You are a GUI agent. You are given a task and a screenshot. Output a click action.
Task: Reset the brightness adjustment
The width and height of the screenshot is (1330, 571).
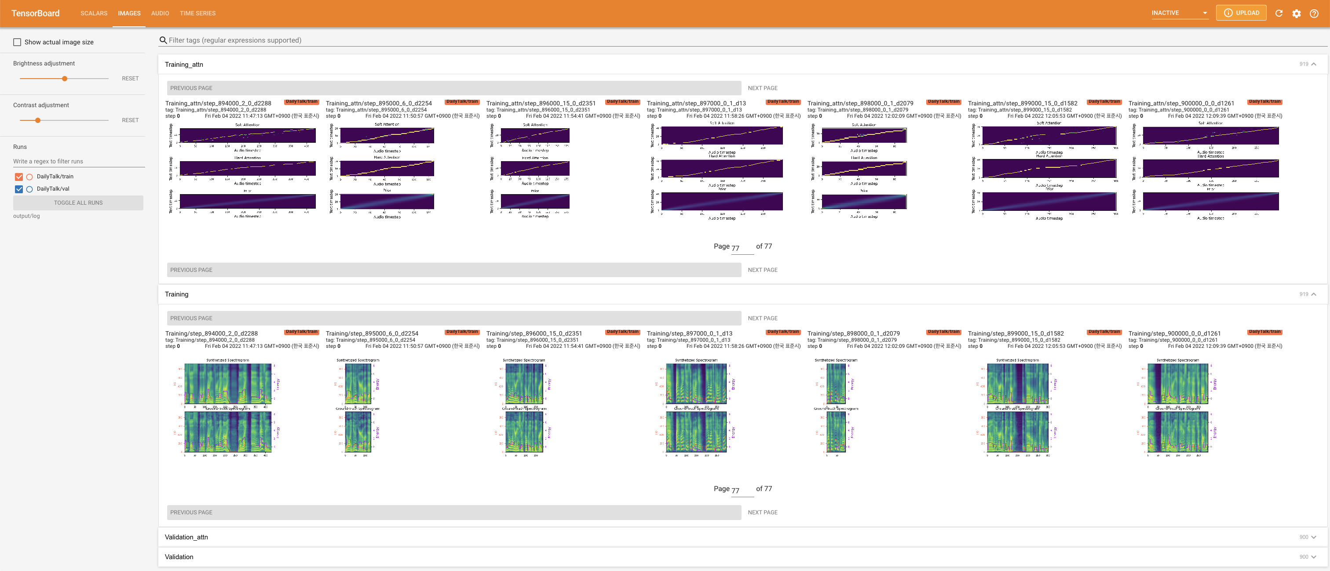(x=130, y=79)
